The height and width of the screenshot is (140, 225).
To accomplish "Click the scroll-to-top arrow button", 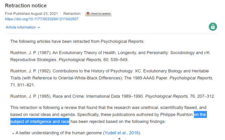I will point(119,138).
